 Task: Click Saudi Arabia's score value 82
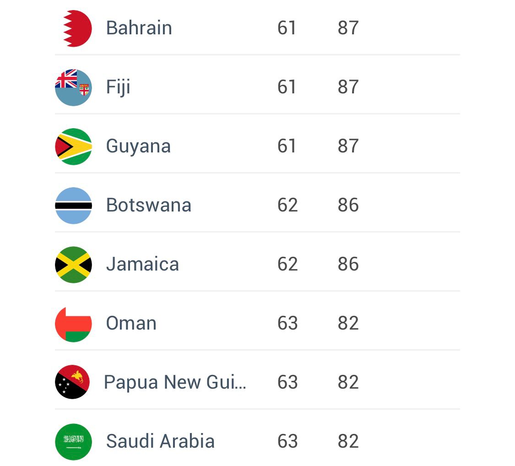[348, 441]
